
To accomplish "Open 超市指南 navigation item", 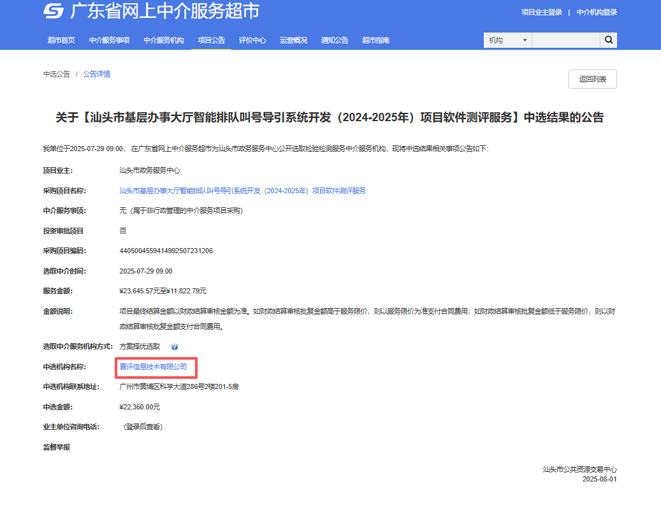I will (375, 40).
